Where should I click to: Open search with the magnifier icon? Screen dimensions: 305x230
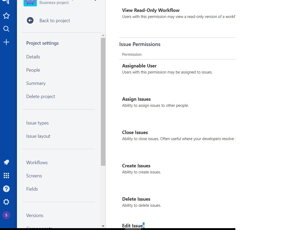click(6, 29)
